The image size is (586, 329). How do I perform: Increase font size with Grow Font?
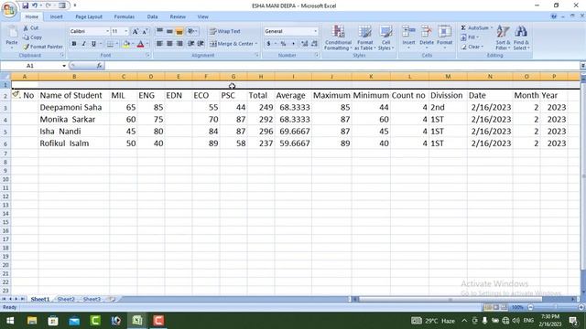tap(136, 32)
